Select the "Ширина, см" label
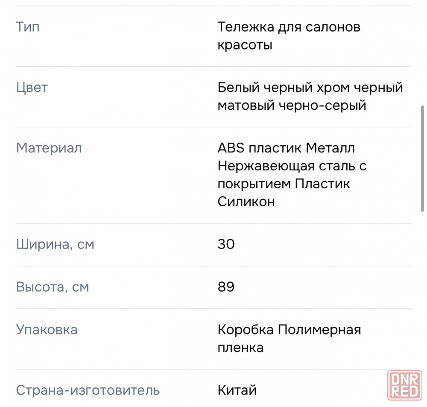 pos(55,244)
